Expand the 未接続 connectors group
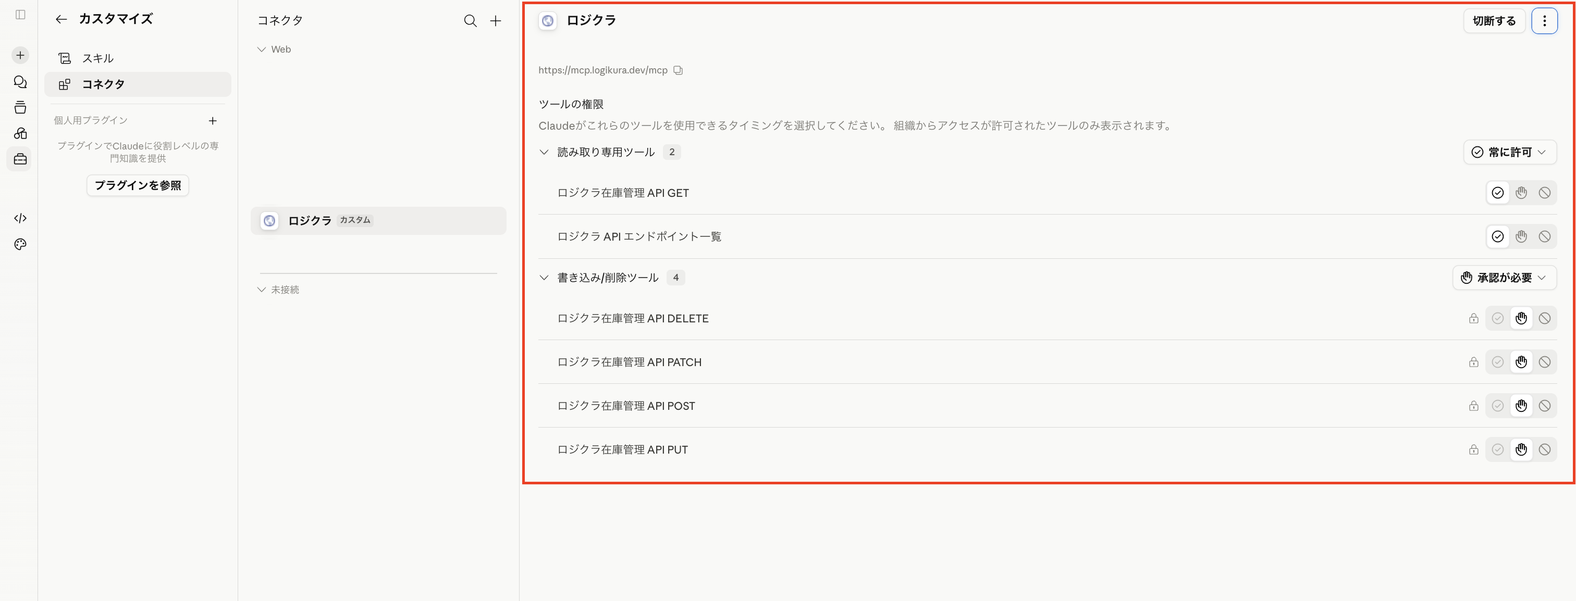This screenshot has height=601, width=1576. point(261,290)
